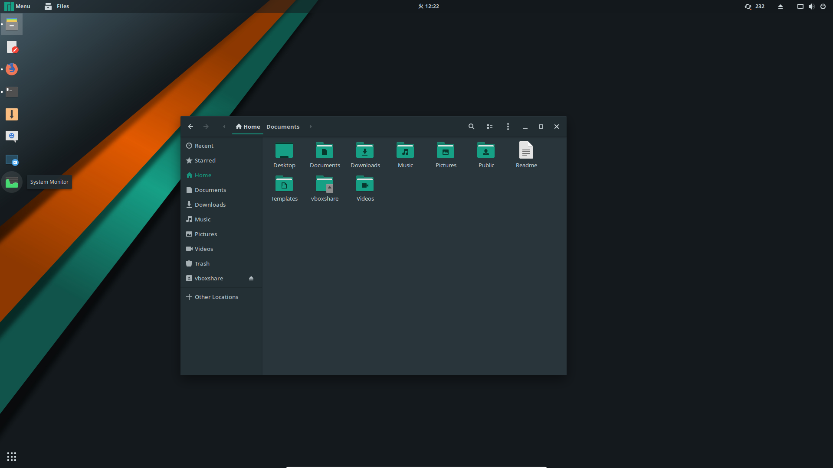Click the search icon in Files toolbar
Screen dimensions: 833x468
click(x=471, y=127)
